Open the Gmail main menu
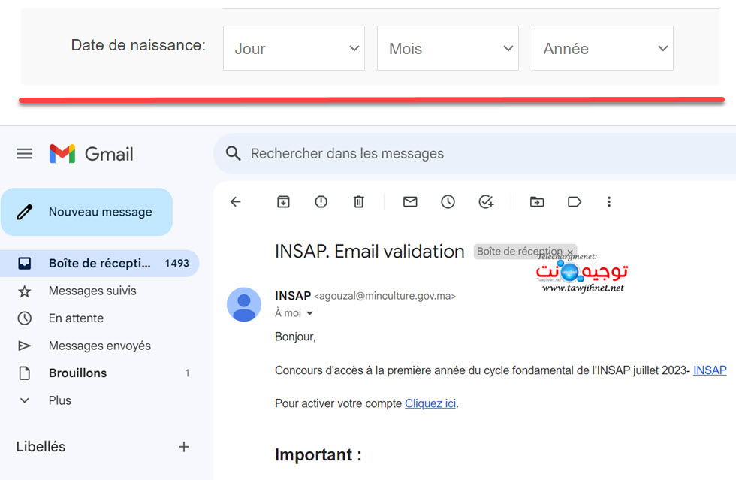736x480 pixels. coord(24,153)
